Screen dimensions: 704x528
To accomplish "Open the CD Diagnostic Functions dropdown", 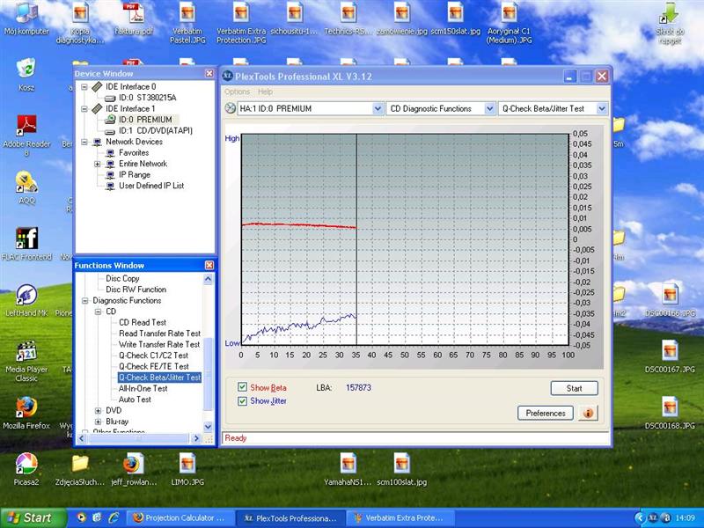I will click(x=489, y=108).
